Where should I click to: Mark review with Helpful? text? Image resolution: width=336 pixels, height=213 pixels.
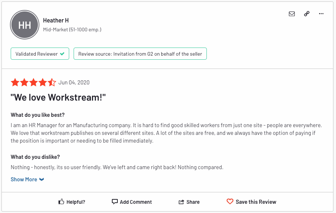point(76,202)
